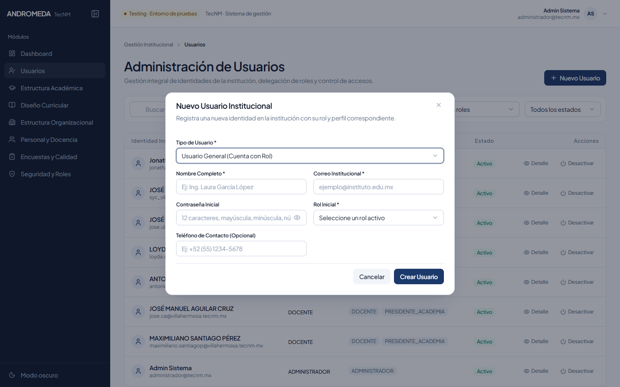
Task: Click the Seguridad y Roles shield icon
Action: [x=12, y=174]
